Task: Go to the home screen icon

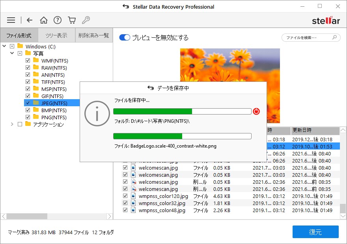Action: point(44,20)
